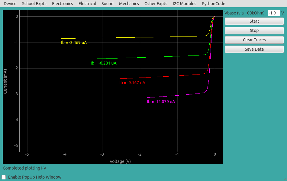Open the Other Expts menu

(156, 4)
